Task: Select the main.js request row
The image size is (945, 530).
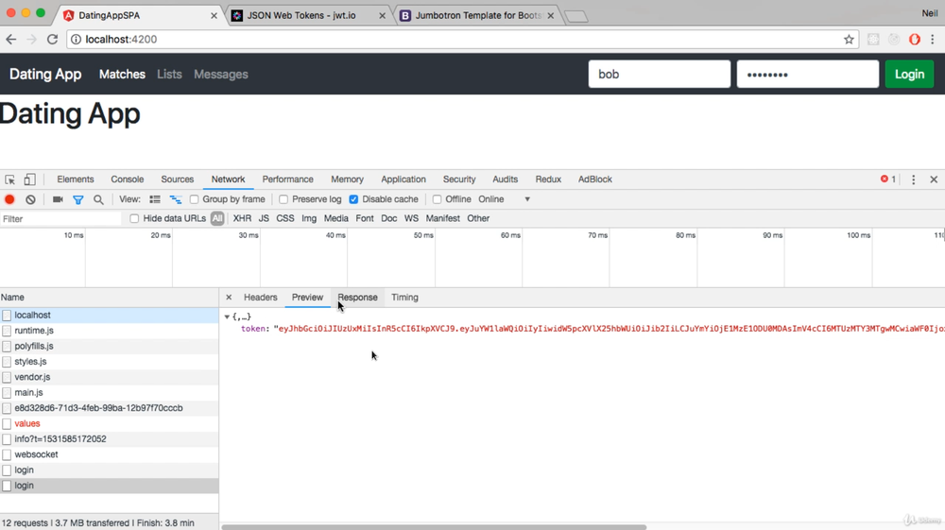Action: (109, 393)
